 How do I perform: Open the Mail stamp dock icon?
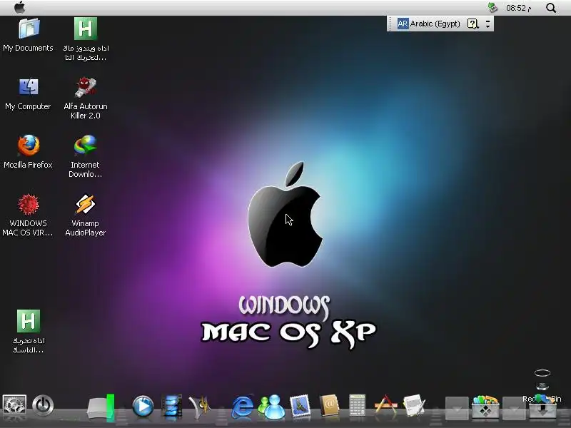point(300,405)
